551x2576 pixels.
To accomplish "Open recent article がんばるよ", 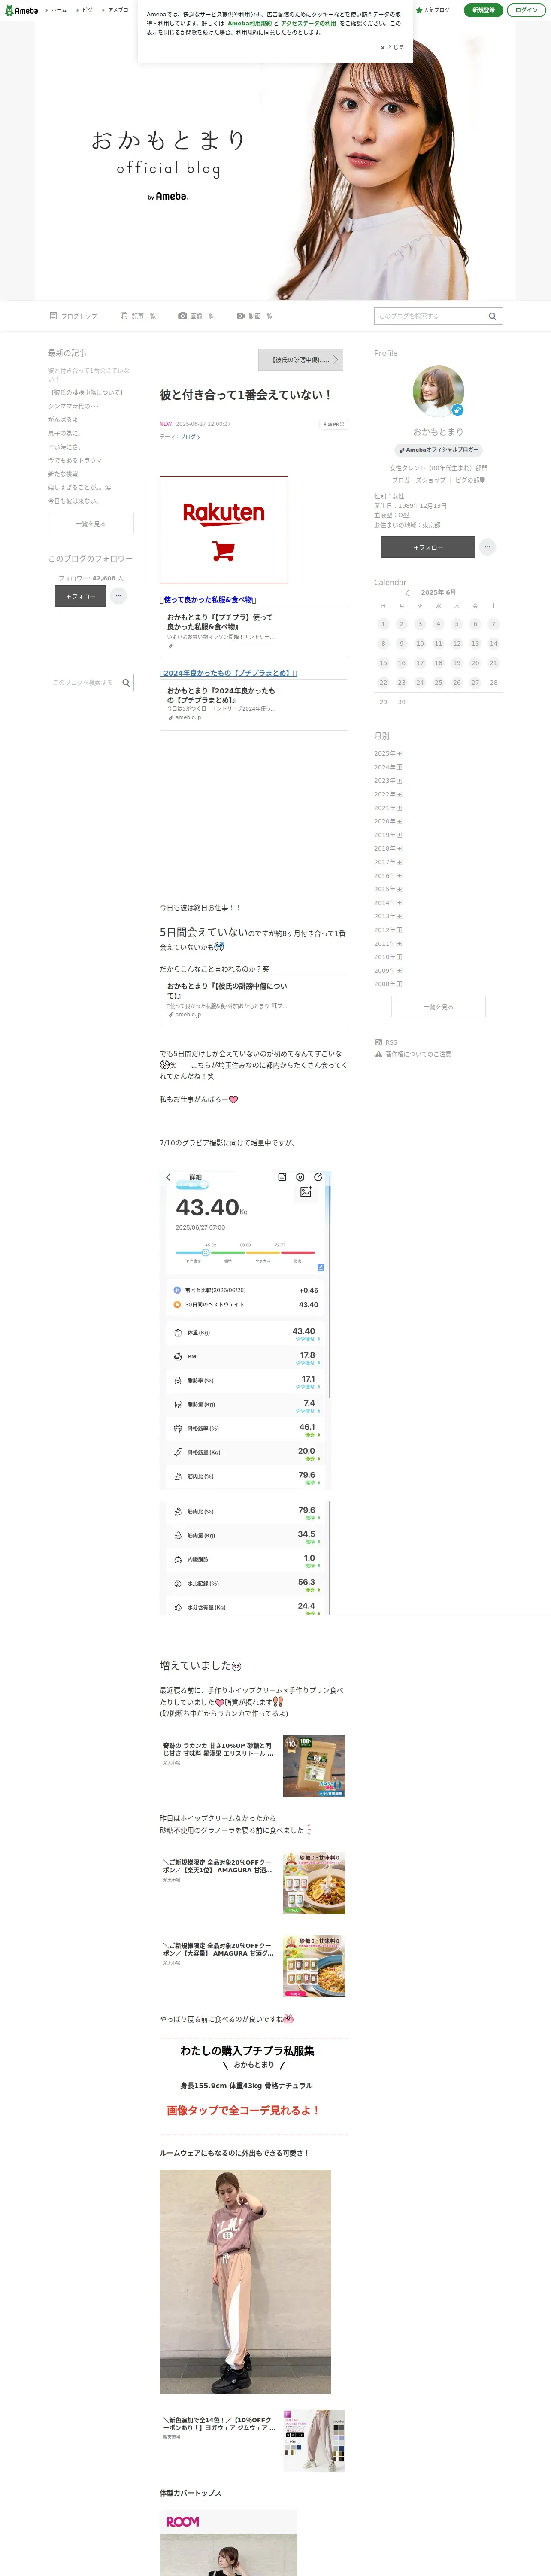I will pyautogui.click(x=63, y=420).
